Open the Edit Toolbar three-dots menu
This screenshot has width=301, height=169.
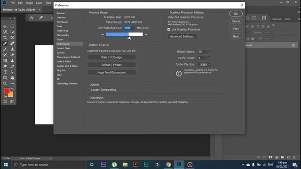pyautogui.click(x=12, y=84)
